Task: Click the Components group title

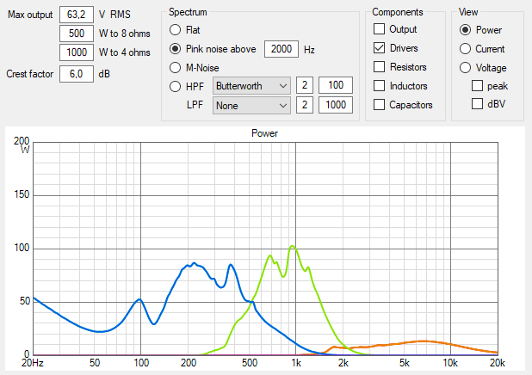Action: pos(398,12)
